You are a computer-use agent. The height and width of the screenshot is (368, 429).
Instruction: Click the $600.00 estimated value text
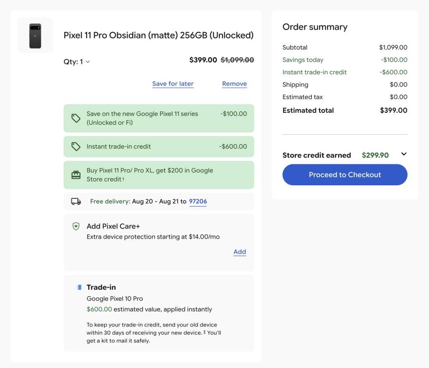[x=149, y=309]
